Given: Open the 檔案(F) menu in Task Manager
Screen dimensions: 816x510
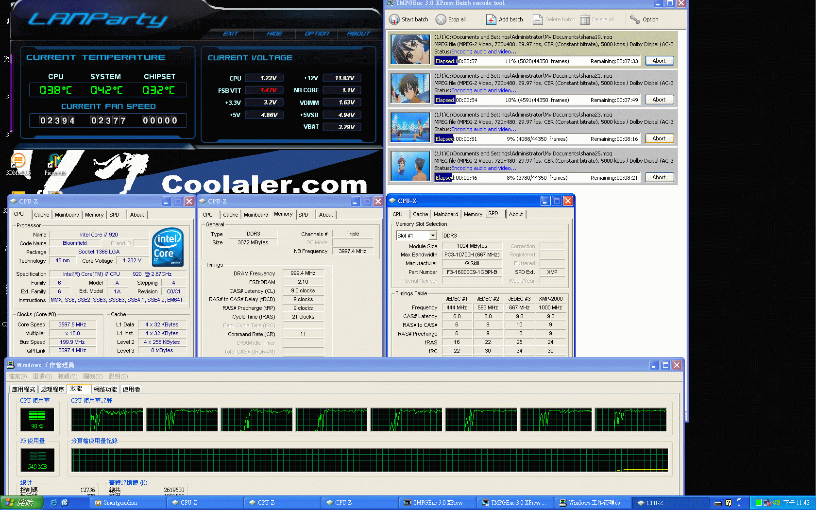Looking at the screenshot, I should 17,376.
